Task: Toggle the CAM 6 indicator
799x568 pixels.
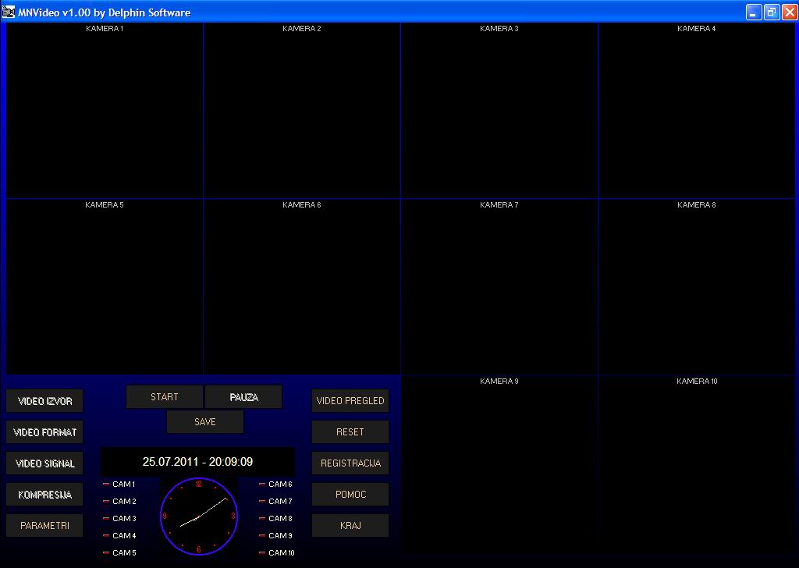Action: point(275,484)
